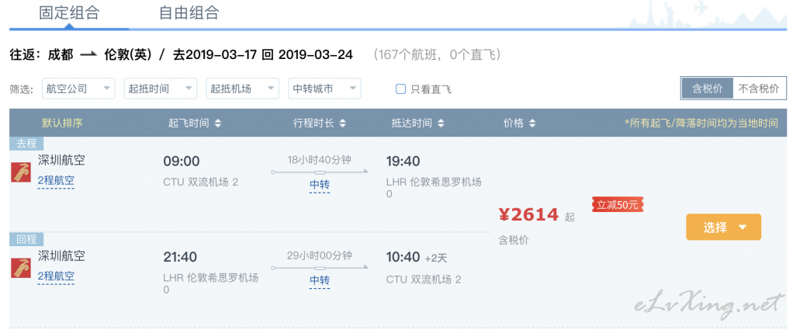Open the 中转城市 filter dropdown
Image resolution: width=793 pixels, height=330 pixels.
pos(324,89)
